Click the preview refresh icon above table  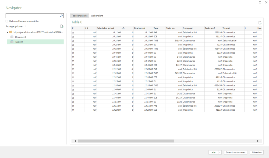click(260, 23)
